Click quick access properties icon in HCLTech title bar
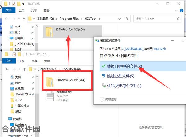This screenshot has height=137, width=186. click(x=14, y=4)
